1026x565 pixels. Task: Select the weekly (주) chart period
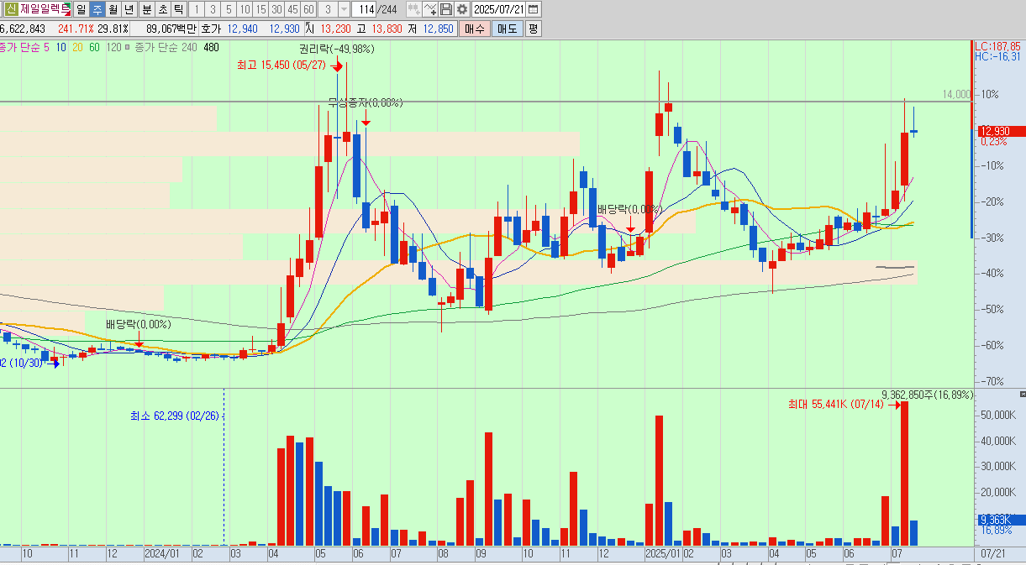point(97,9)
